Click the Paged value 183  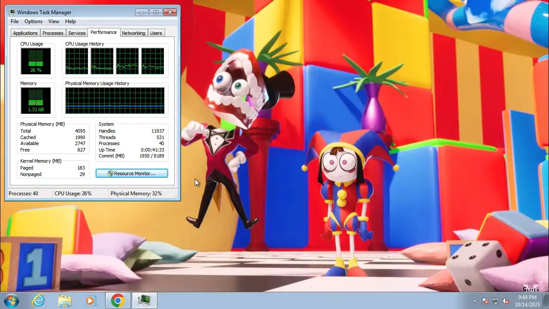(x=81, y=168)
